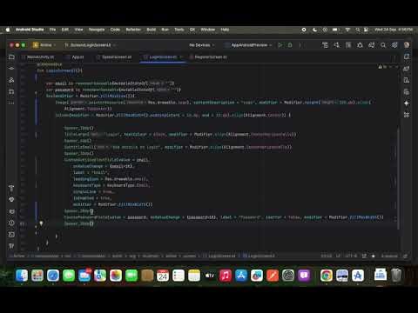Open the File menu
Screen dimensions: 418x313
point(52,30)
